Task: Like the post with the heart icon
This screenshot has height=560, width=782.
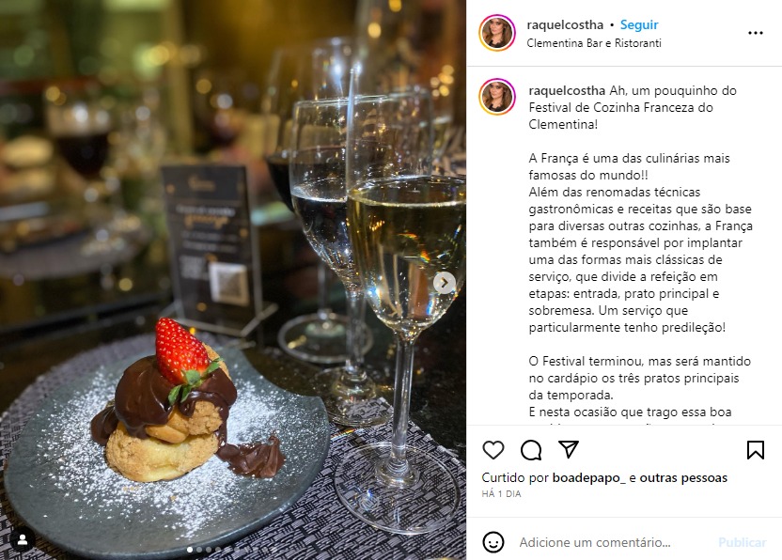Action: coord(493,450)
